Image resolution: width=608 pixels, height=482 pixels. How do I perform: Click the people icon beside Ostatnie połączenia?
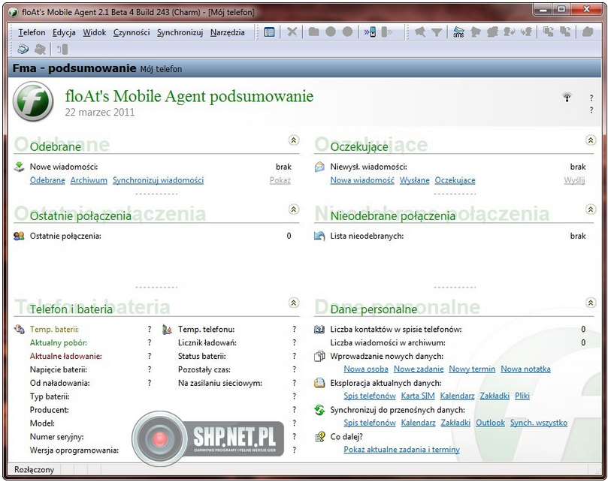click(x=19, y=236)
